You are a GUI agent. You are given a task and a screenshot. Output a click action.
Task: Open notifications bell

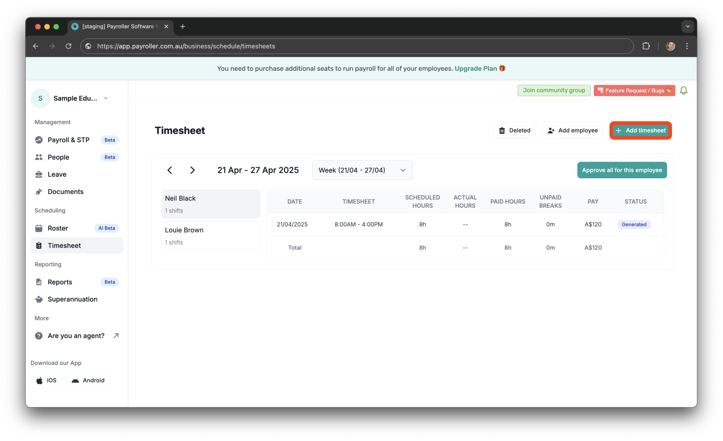click(x=683, y=90)
